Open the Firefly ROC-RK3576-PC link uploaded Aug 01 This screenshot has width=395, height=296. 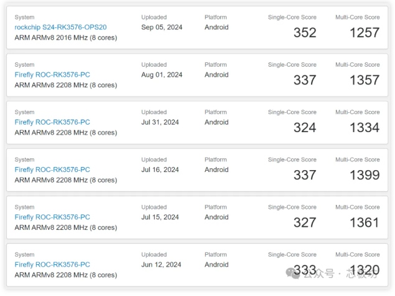click(52, 75)
